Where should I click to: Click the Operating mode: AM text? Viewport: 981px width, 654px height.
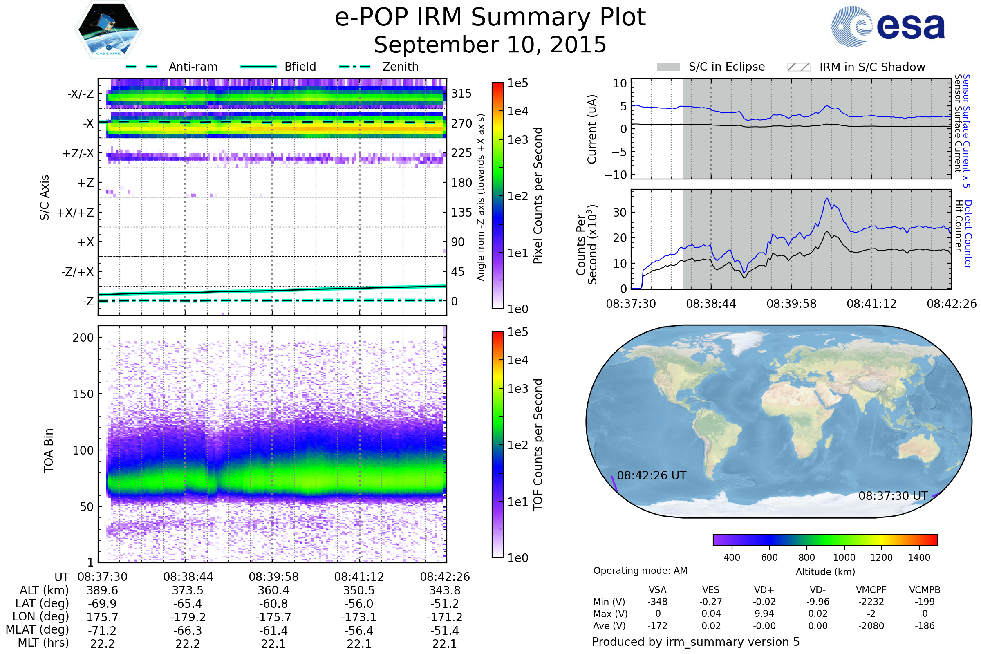[640, 571]
